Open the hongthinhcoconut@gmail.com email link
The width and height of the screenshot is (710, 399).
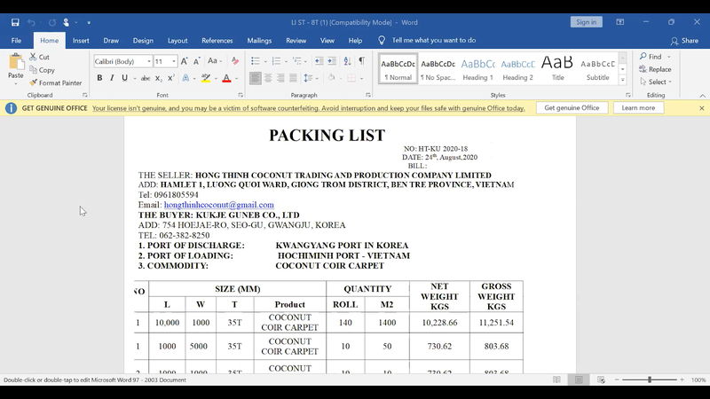pyautogui.click(x=218, y=205)
